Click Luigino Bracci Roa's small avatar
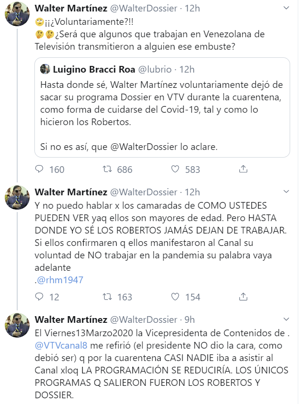Viewport: 304px width, 404px height. coord(45,70)
